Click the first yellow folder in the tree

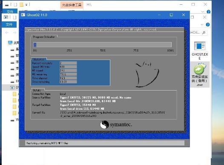click(14, 94)
